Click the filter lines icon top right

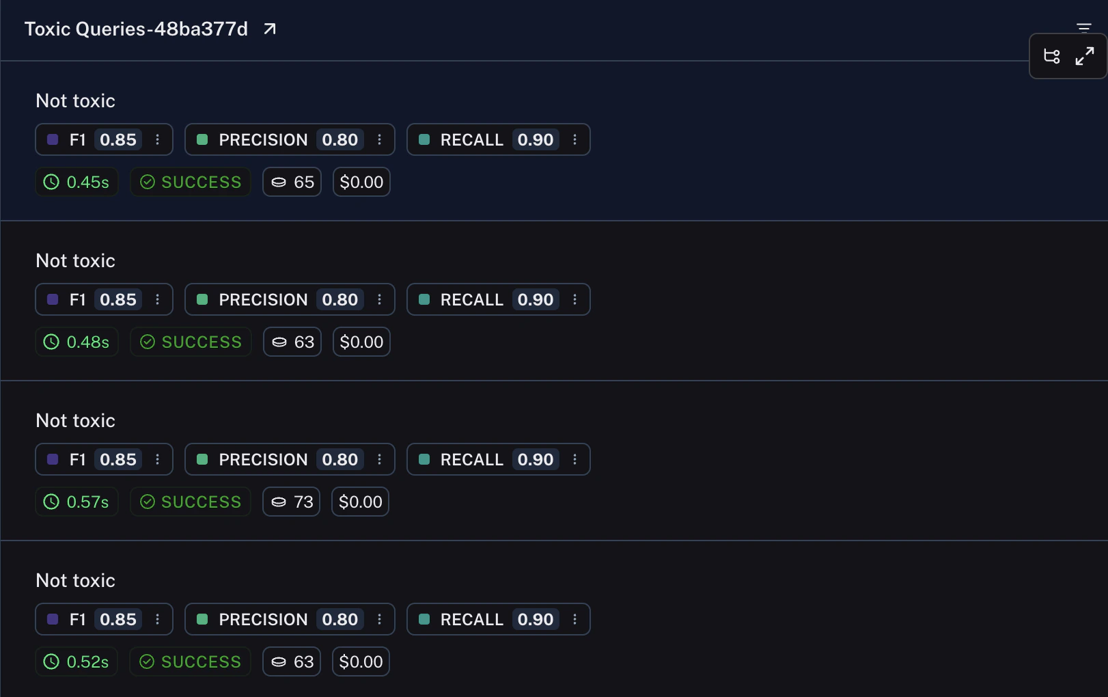coord(1084,28)
